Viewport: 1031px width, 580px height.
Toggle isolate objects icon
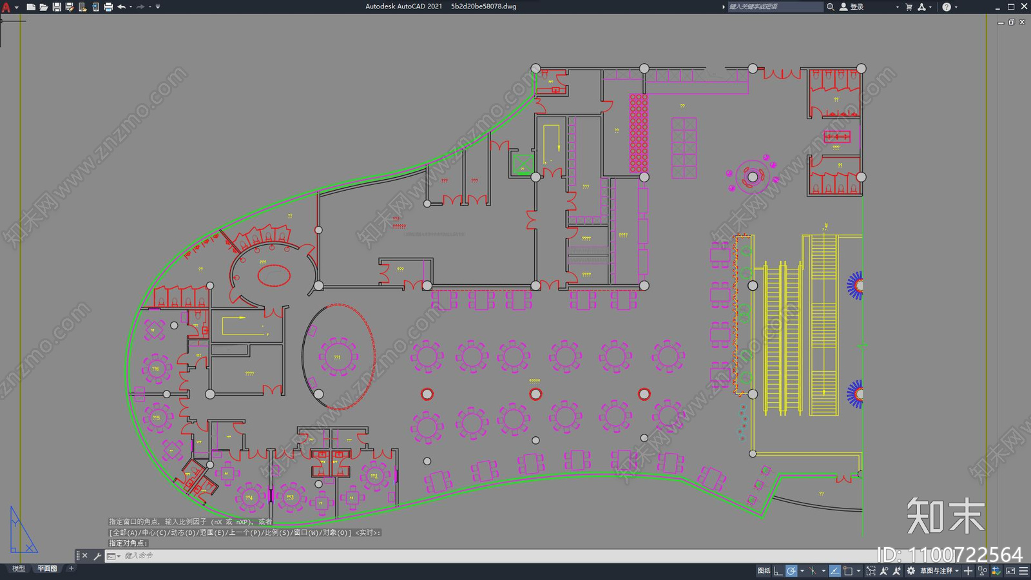click(983, 571)
